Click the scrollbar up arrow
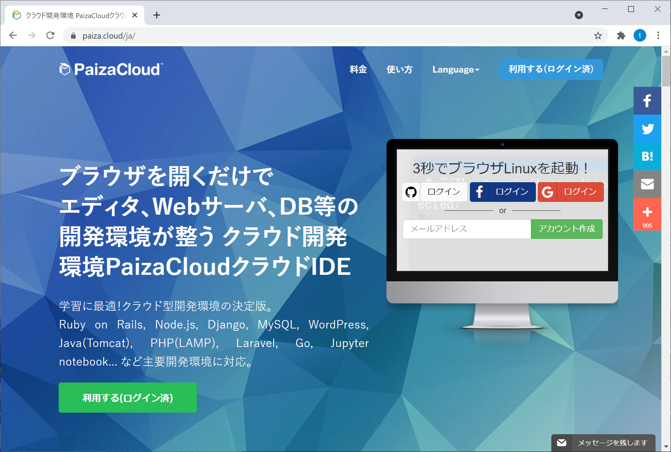 pyautogui.click(x=666, y=51)
